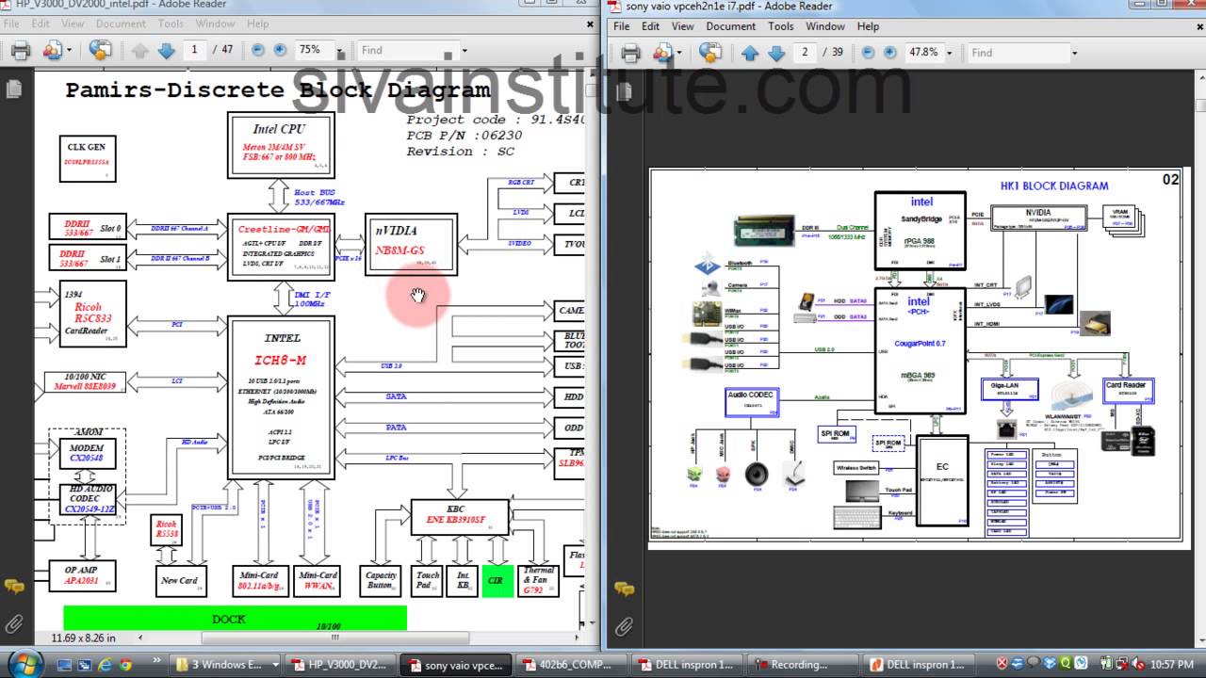
Task: Launch Google Chrome from the quick launch
Action: pos(125,665)
